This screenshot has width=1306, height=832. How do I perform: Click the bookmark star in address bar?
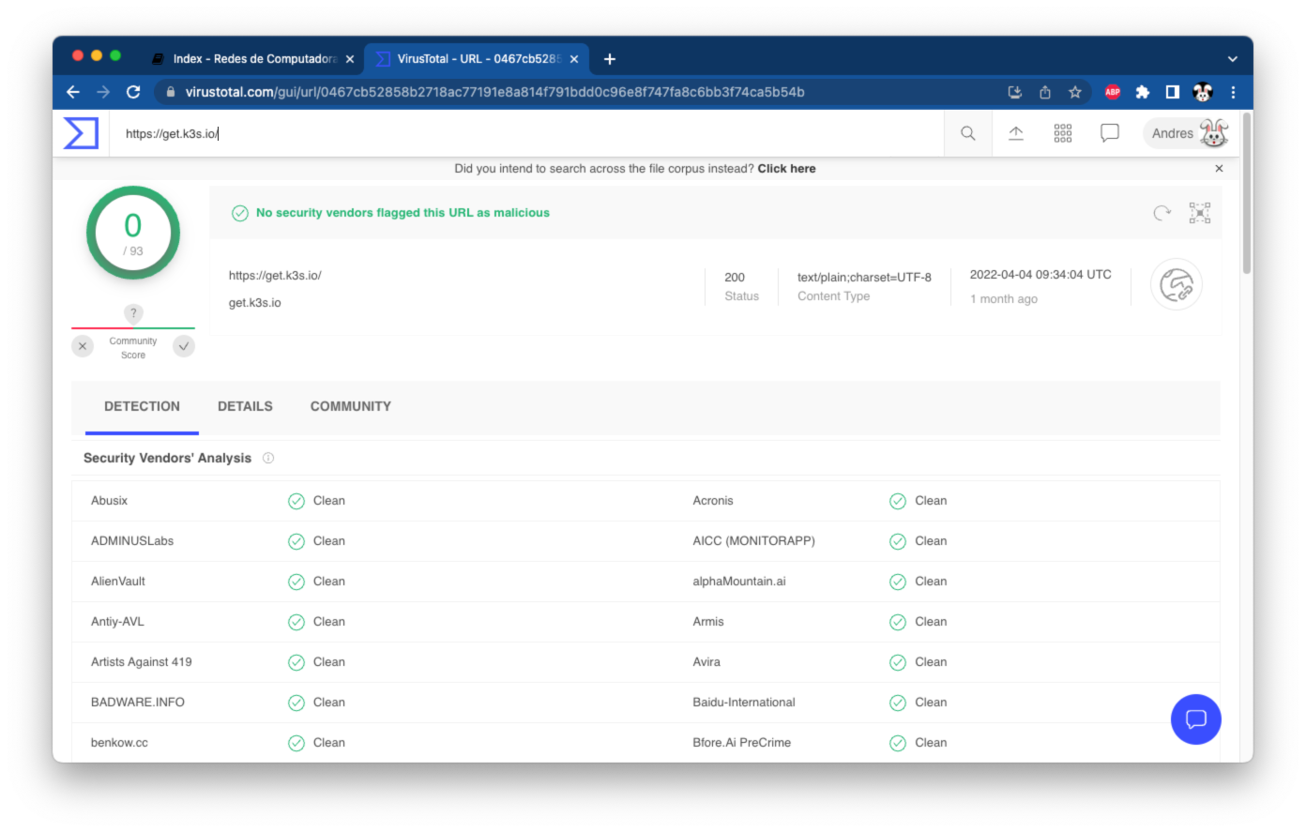(x=1075, y=92)
